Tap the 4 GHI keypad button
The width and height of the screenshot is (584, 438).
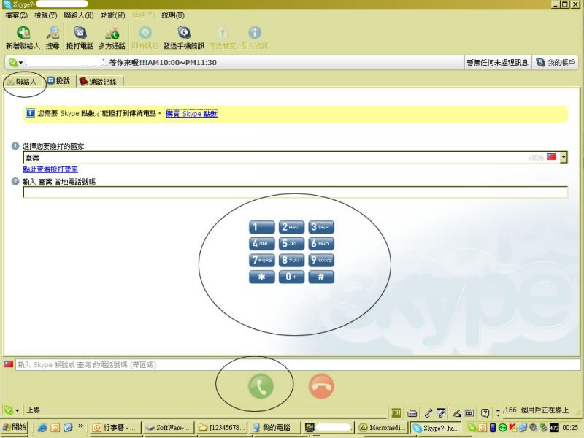(262, 244)
